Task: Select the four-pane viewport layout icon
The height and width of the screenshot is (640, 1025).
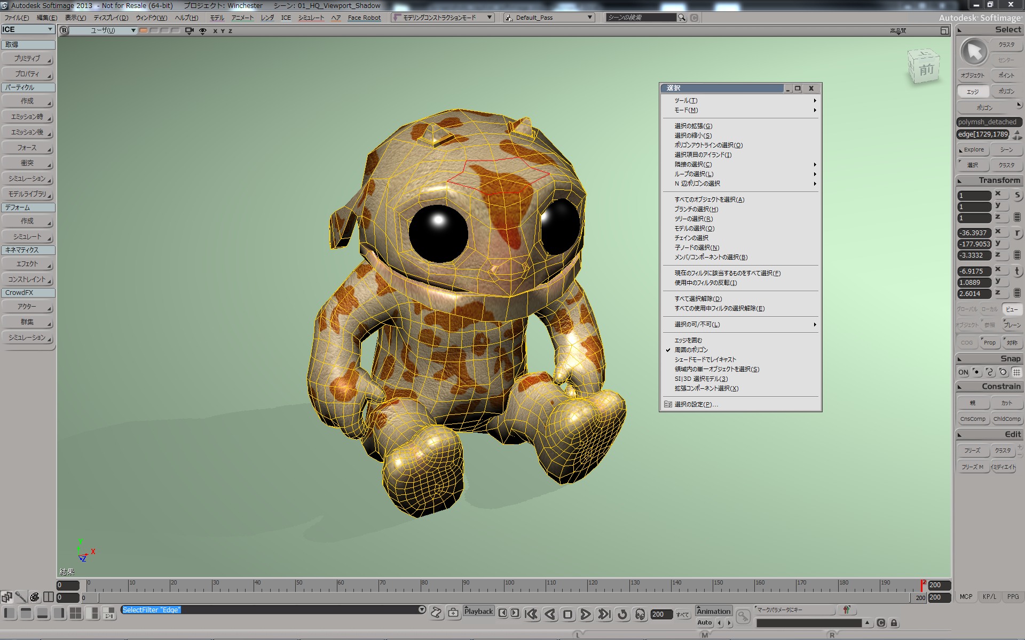Action: click(76, 613)
